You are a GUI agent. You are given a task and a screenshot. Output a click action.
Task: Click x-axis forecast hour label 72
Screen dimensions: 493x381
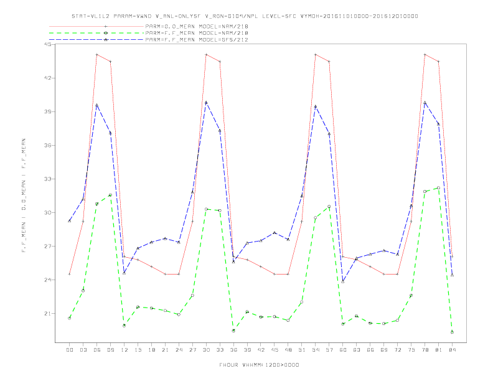click(398, 350)
